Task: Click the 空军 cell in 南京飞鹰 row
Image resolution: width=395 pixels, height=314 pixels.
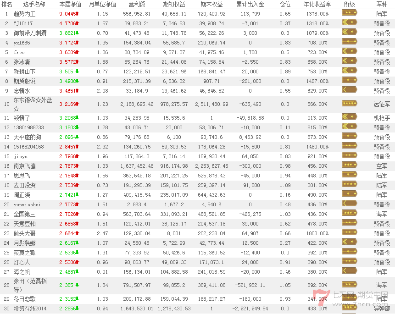Action: click(x=382, y=166)
